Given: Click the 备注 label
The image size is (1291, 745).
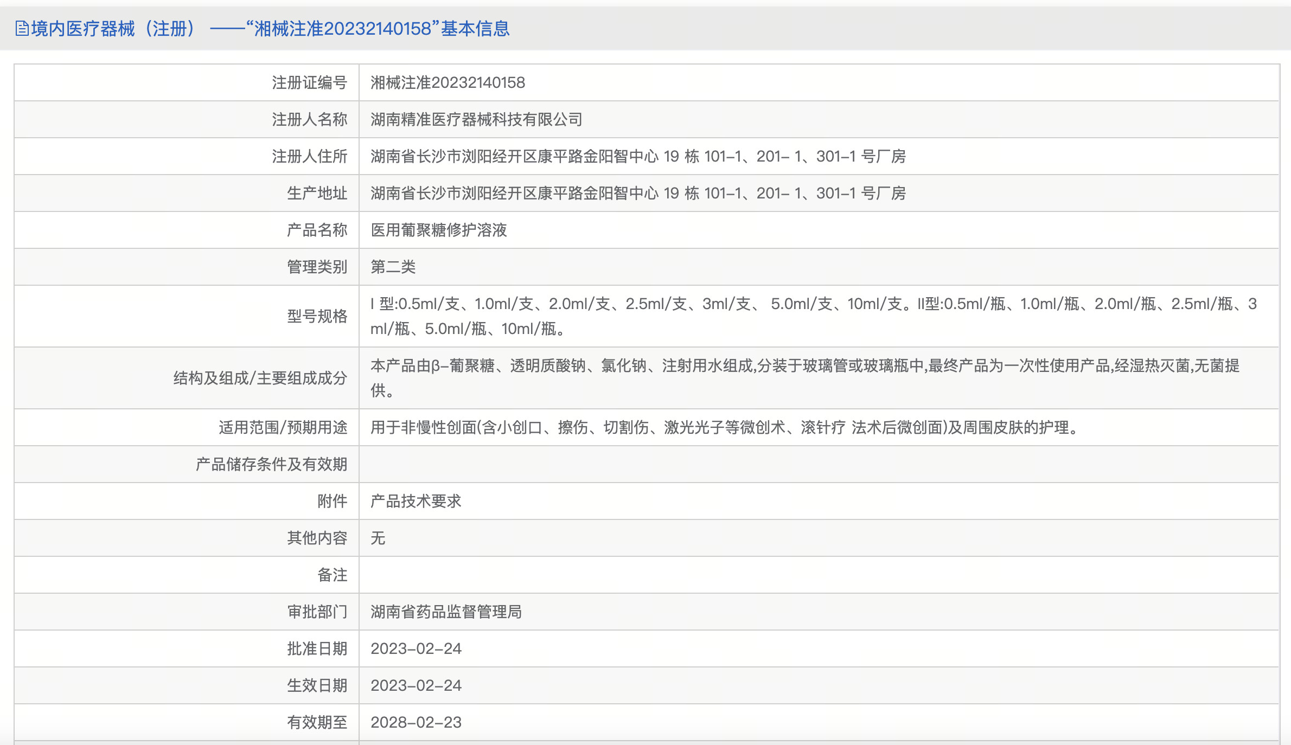Looking at the screenshot, I should (x=332, y=575).
